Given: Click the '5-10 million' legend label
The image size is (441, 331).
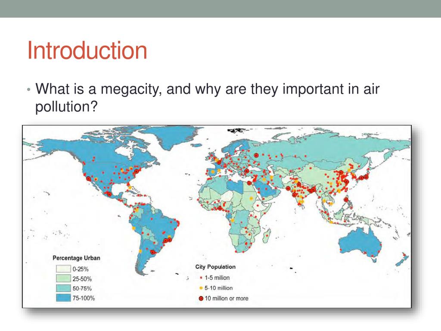Looking at the screenshot, I should point(218,288).
